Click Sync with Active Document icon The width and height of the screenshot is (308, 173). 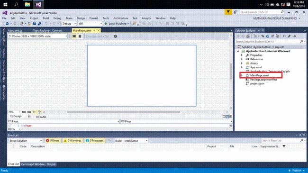(x=263, y=36)
